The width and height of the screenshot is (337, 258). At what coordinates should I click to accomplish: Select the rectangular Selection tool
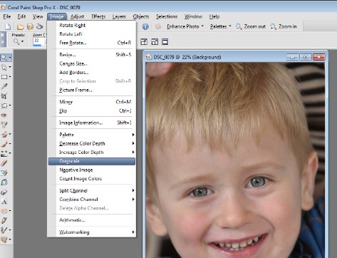(x=4, y=77)
